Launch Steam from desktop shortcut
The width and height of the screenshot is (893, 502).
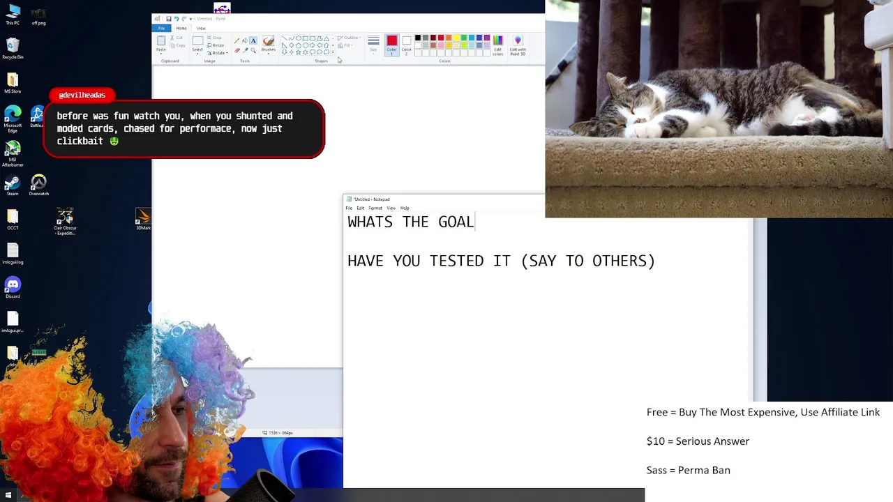pos(13,186)
